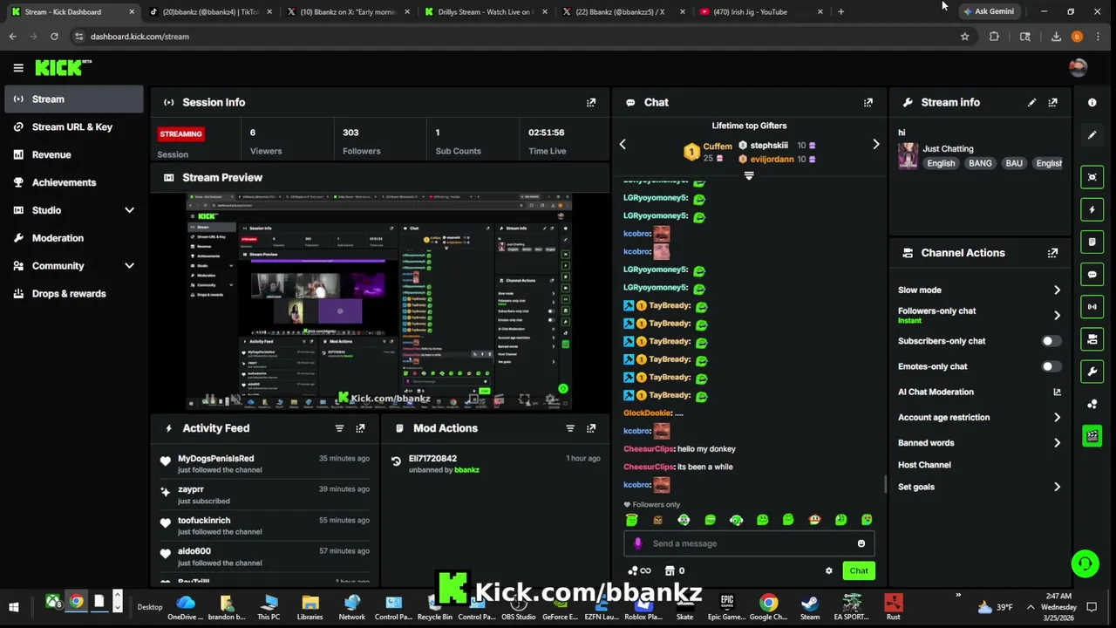The height and width of the screenshot is (628, 1116).
Task: Click the Ask Gemini button
Action: 988,11
